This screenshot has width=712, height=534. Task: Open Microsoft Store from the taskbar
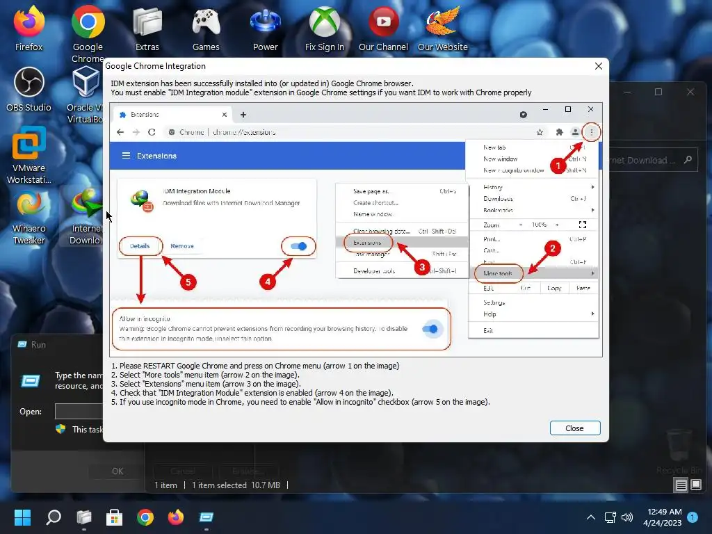tap(115, 517)
